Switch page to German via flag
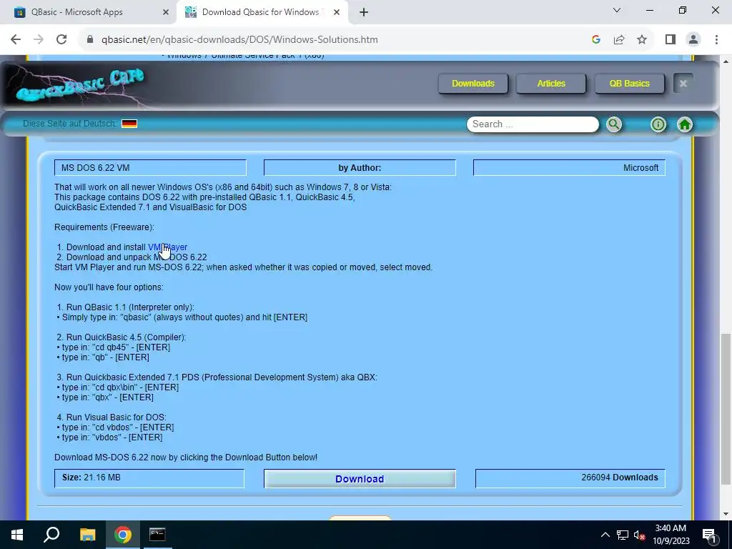 (129, 124)
